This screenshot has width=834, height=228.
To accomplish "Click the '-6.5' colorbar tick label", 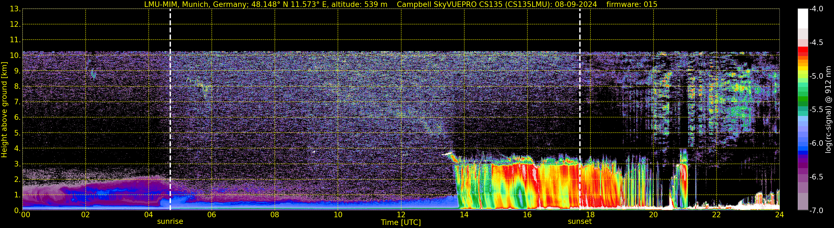I will point(816,177).
